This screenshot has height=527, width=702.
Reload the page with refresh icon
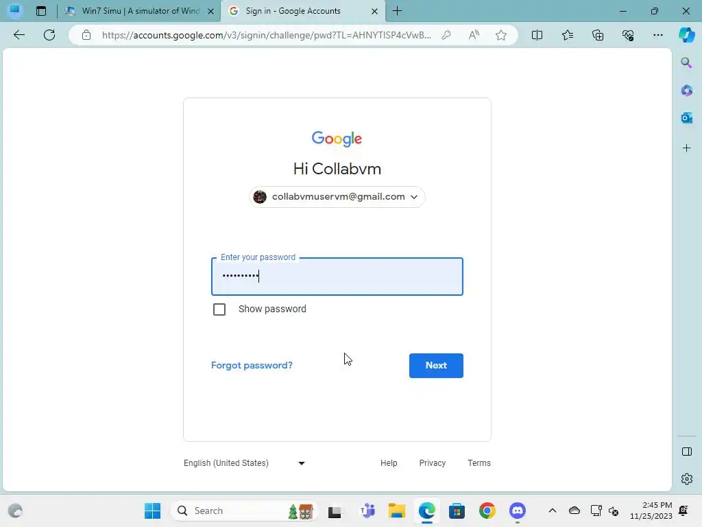49,35
